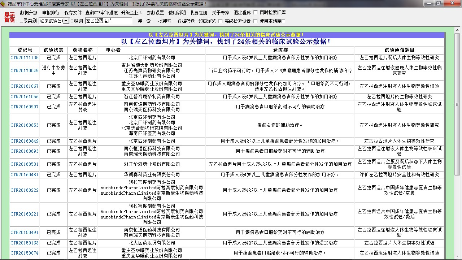Click the 批搜索 button
This screenshot has height=260, width=462.
(x=165, y=21)
